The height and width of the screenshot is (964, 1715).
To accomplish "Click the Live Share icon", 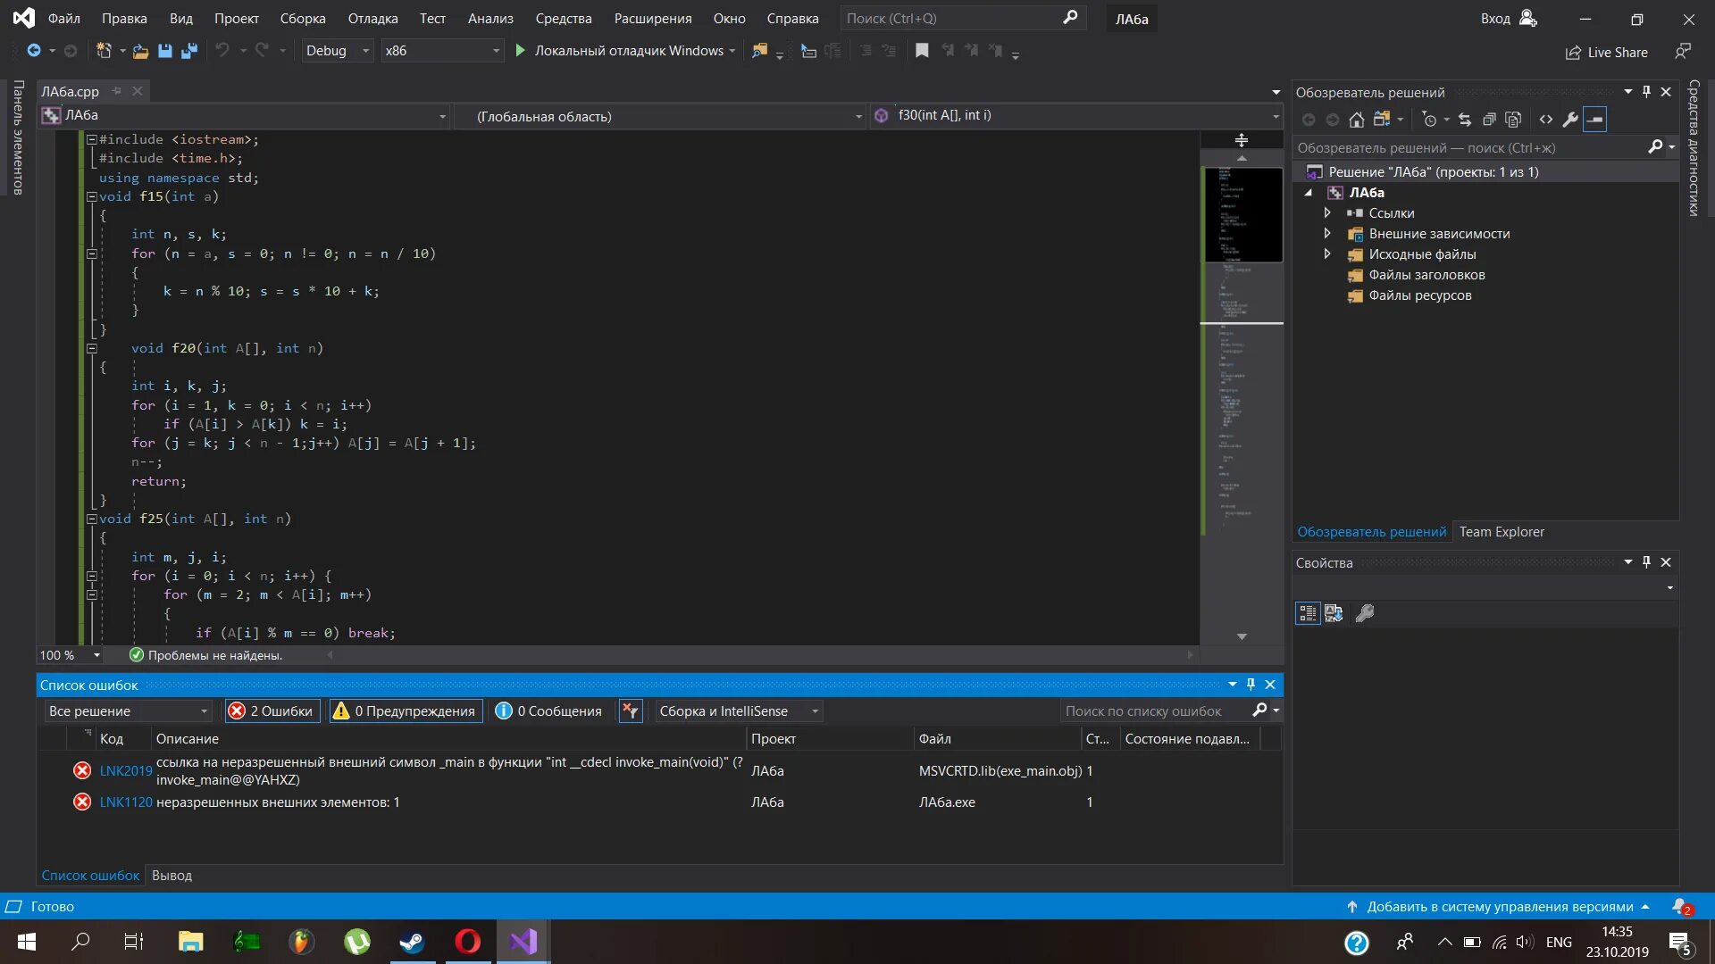I will 1573,53.
